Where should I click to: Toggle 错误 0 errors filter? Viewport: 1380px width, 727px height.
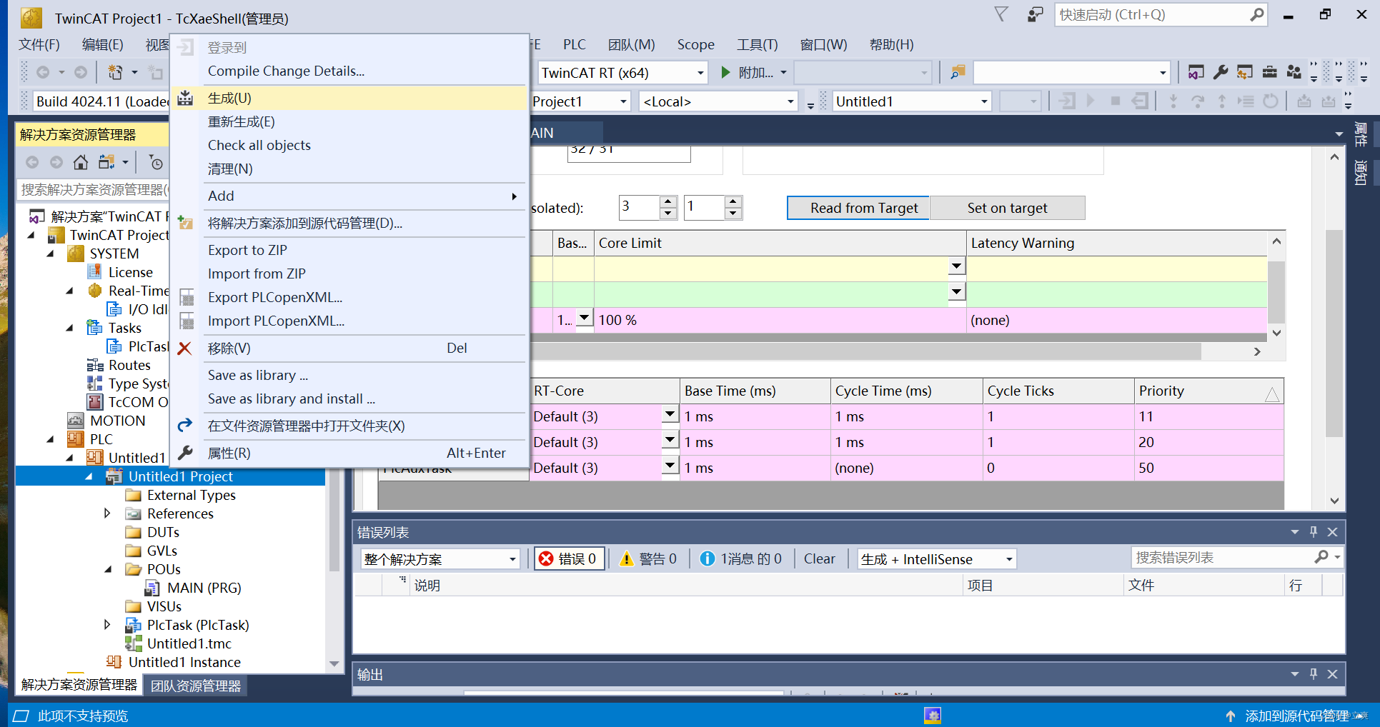coord(570,558)
